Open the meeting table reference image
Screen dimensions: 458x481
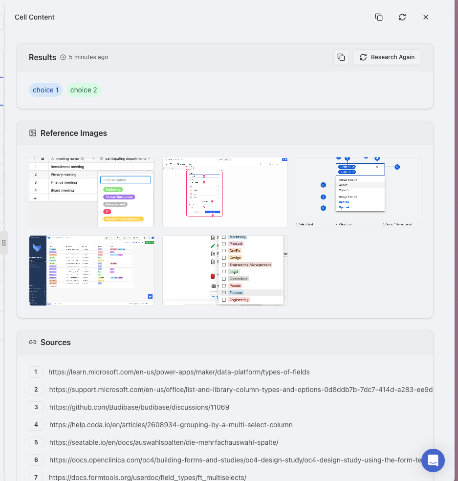pyautogui.click(x=91, y=192)
